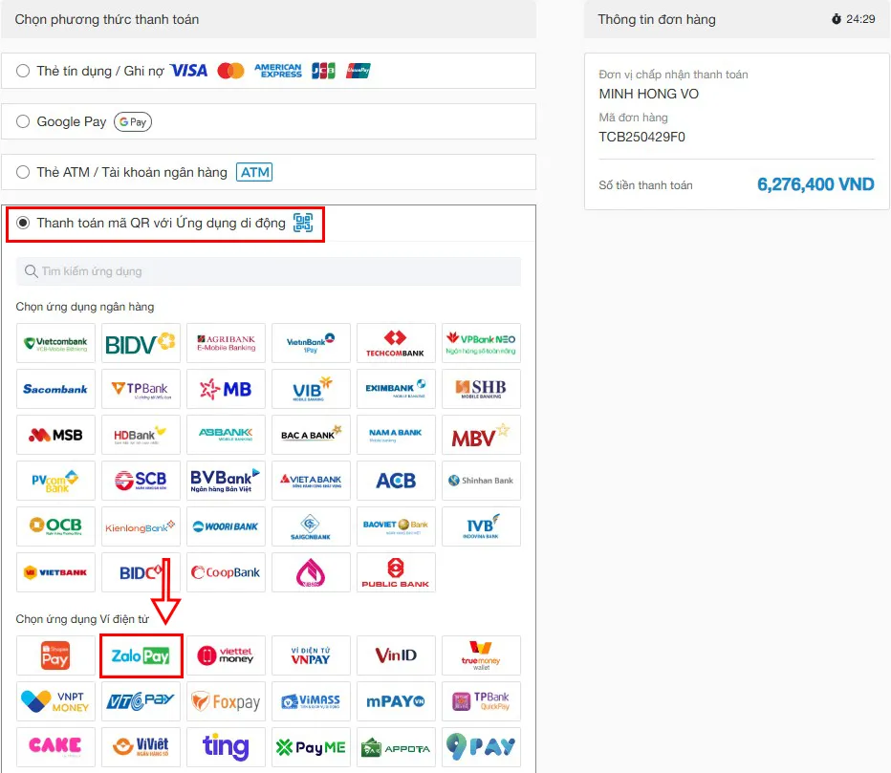Image resolution: width=891 pixels, height=773 pixels.
Task: Pick Agribank E-Mobile Banking
Action: 227,343
